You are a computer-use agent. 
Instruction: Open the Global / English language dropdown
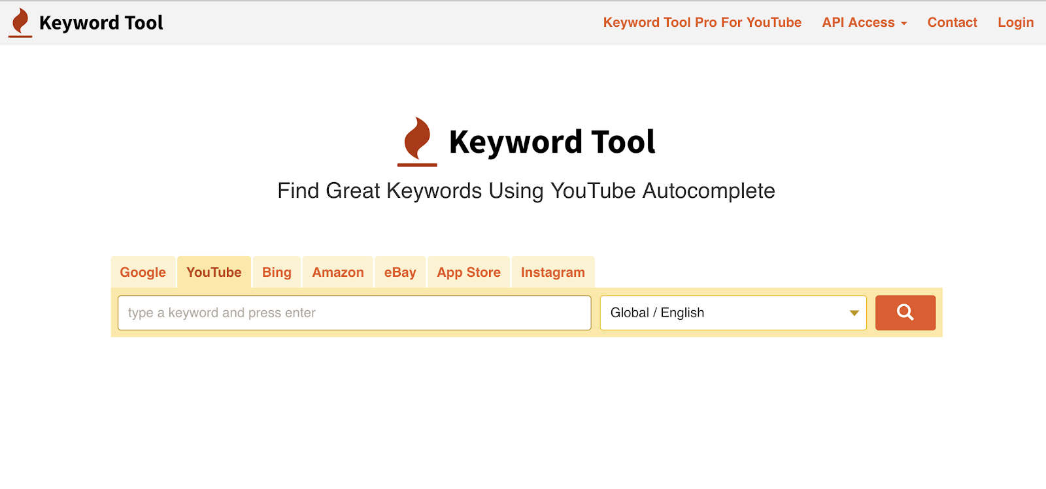(734, 313)
